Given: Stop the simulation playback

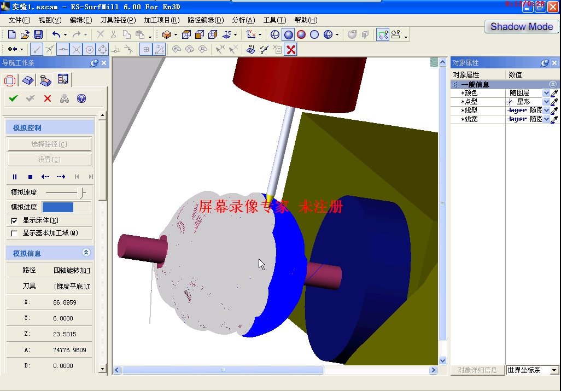Looking at the screenshot, I should [x=31, y=177].
